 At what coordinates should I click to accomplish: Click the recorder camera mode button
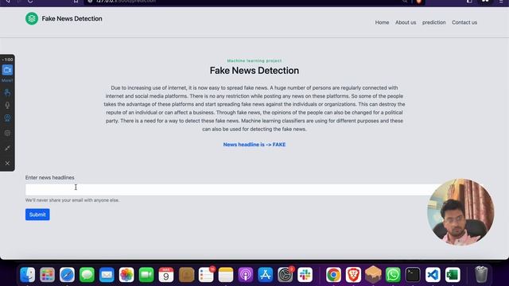(x=7, y=70)
